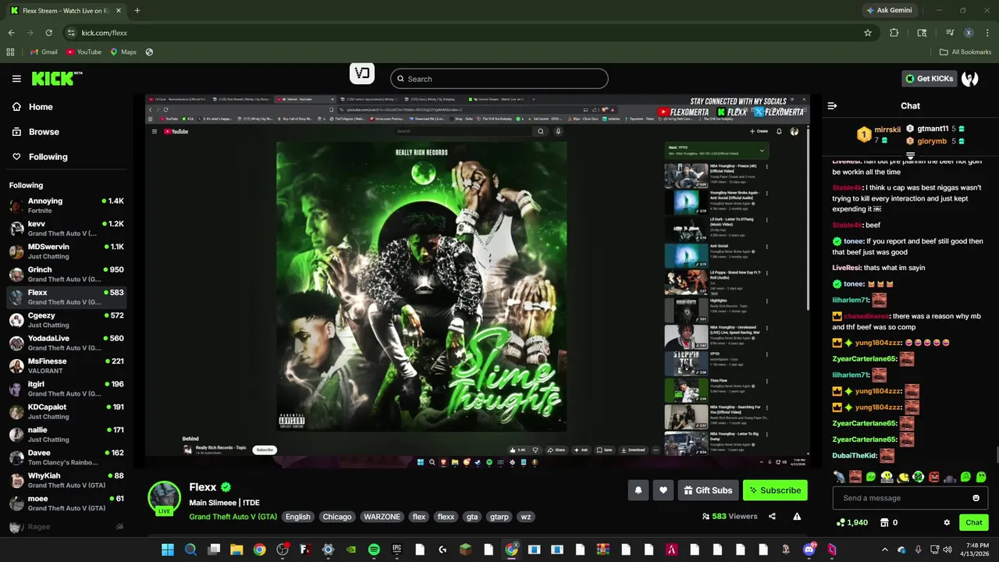
Task: Open a new Chrome tab
Action: pyautogui.click(x=137, y=10)
